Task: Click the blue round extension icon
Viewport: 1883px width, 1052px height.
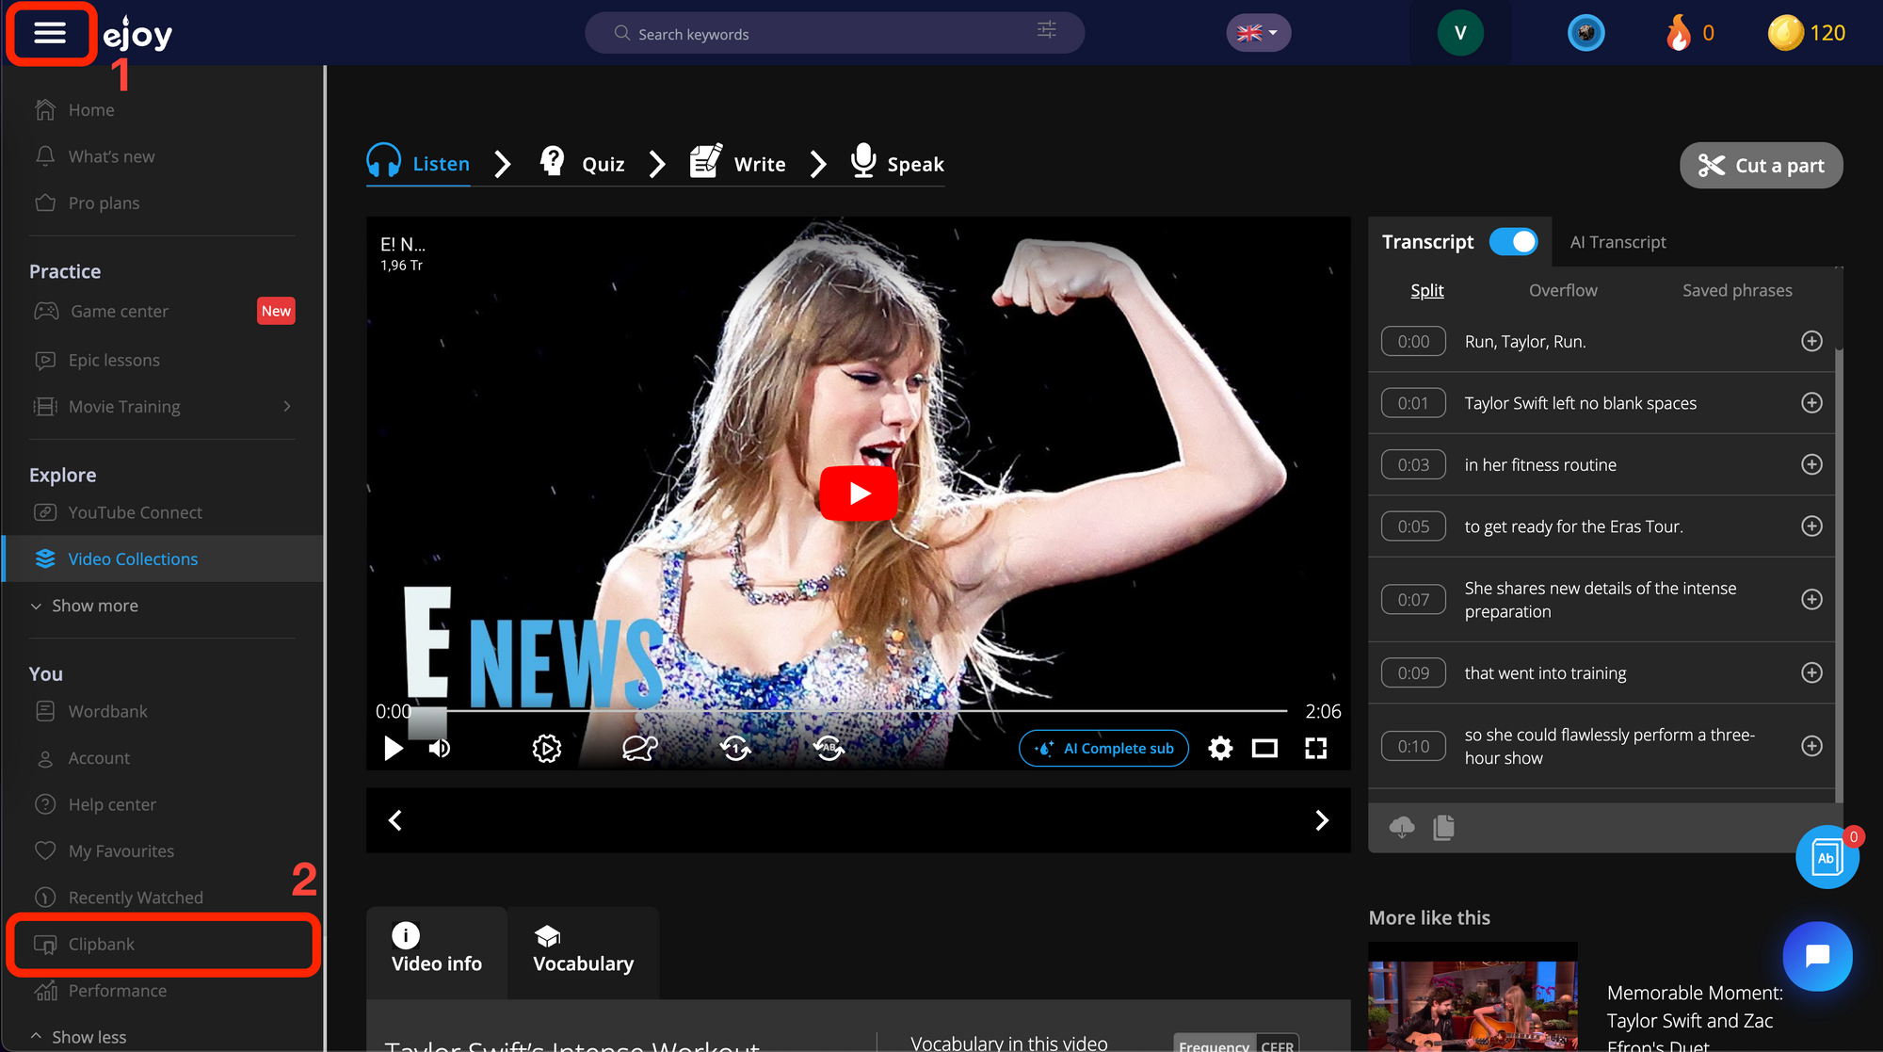Action: [1585, 33]
